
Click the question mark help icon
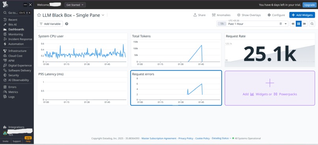click(67, 24)
